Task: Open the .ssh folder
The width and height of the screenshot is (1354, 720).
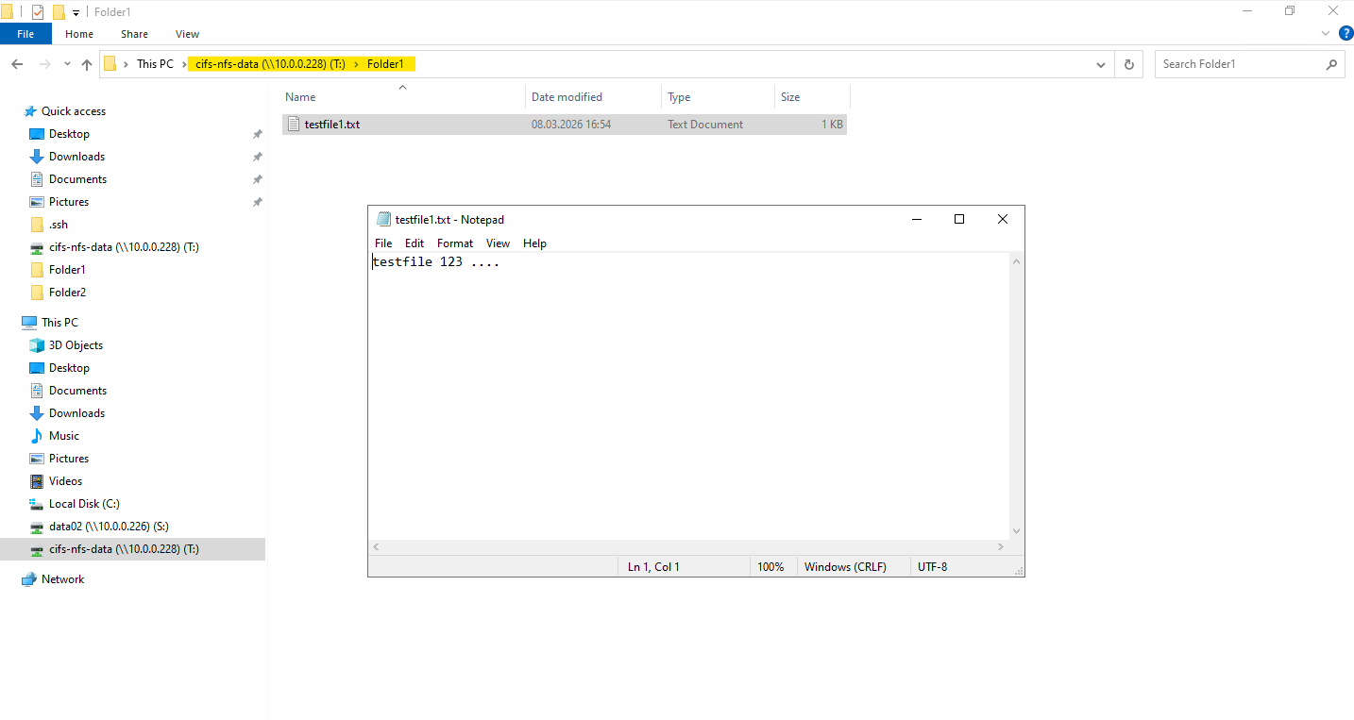Action: (58, 225)
